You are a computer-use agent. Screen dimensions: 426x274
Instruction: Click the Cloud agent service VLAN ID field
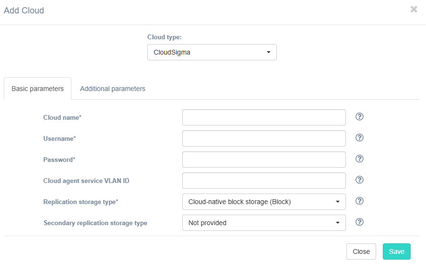point(264,181)
